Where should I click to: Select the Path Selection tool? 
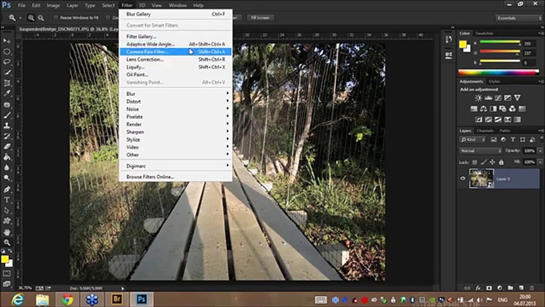click(7, 211)
